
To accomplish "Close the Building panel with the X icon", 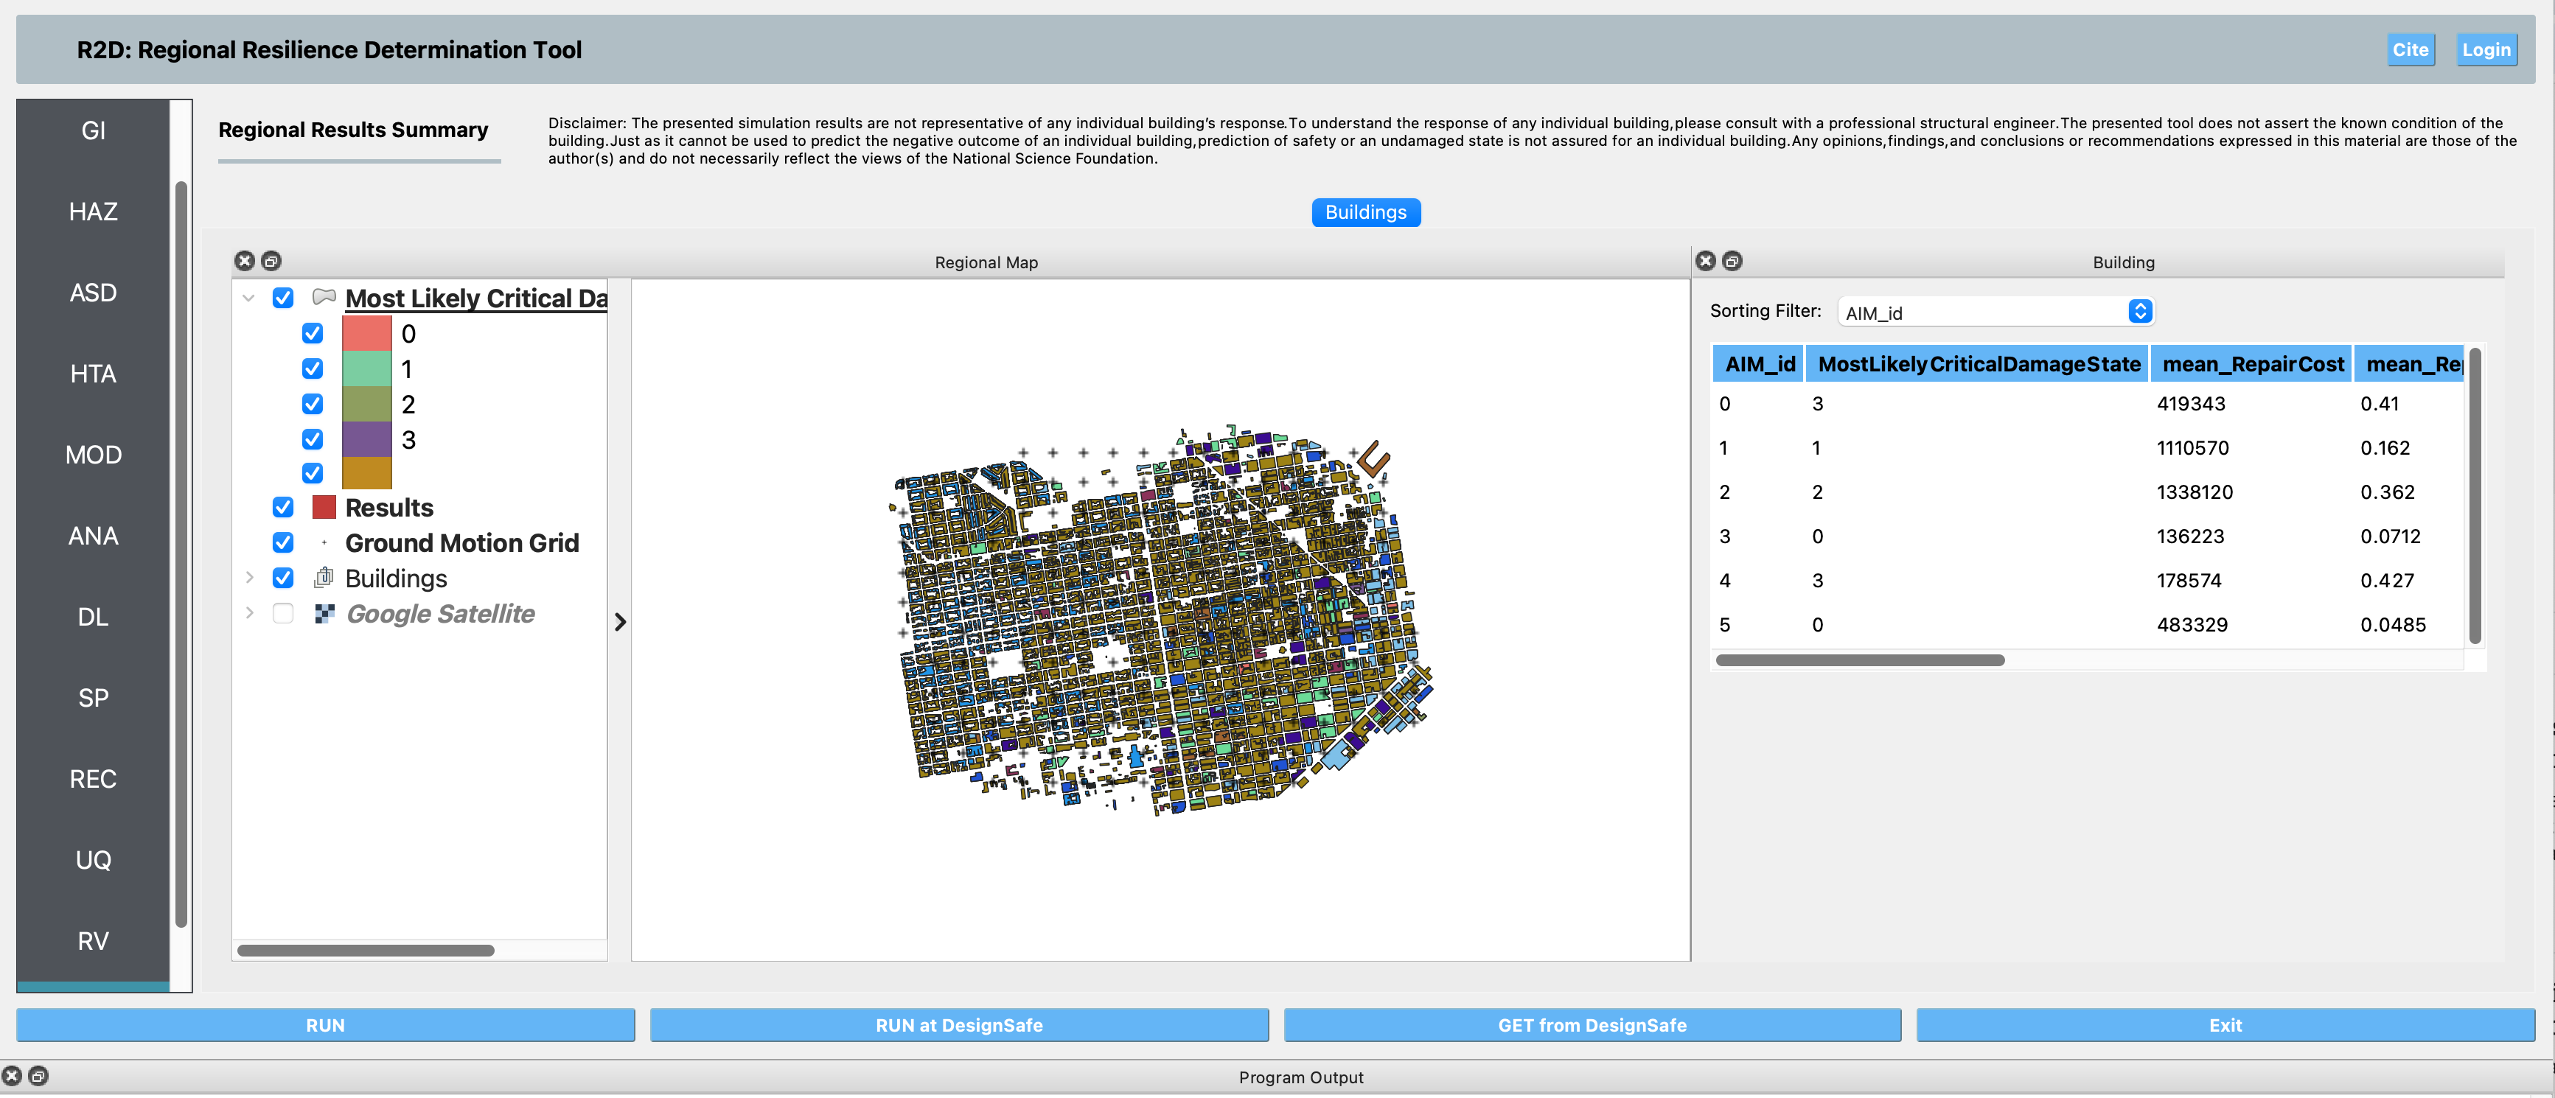I will [x=1705, y=261].
